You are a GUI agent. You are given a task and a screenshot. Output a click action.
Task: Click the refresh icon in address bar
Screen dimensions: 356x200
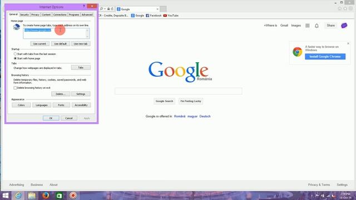click(x=112, y=9)
